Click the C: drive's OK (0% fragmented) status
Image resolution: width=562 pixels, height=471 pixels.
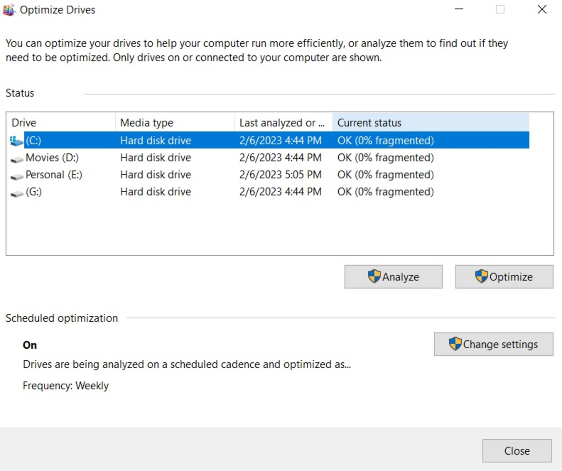[x=385, y=141]
